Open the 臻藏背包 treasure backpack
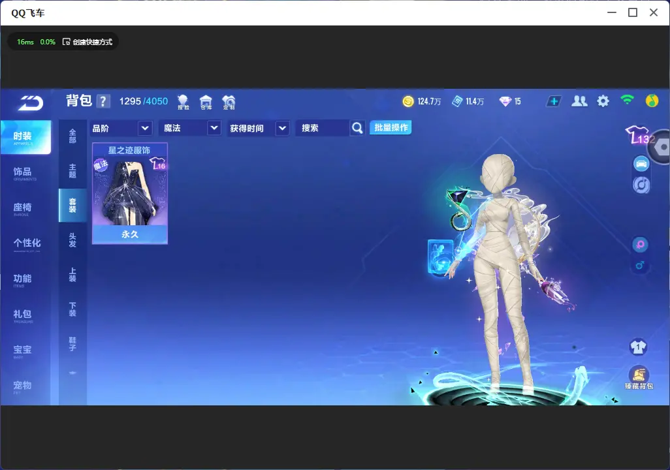 (x=639, y=378)
